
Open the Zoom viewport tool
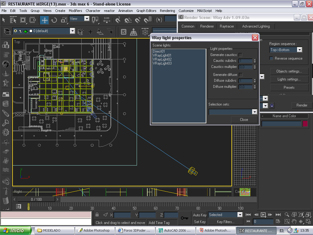tap(287, 214)
